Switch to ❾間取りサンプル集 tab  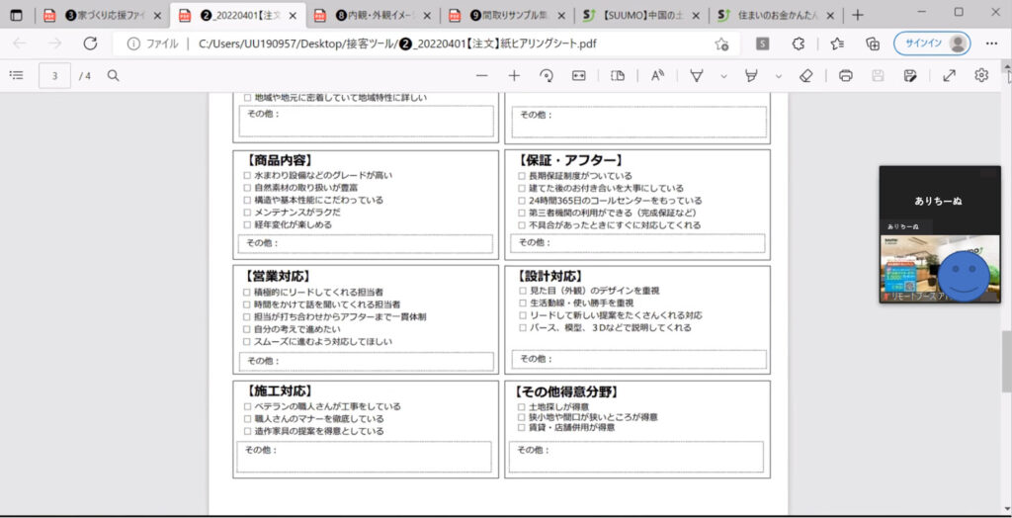[x=509, y=16]
